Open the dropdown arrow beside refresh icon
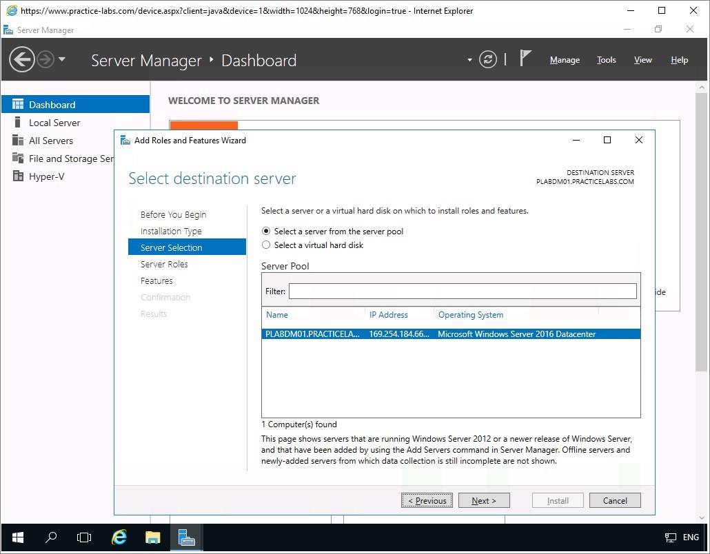Viewport: 710px width, 554px height. [x=469, y=60]
